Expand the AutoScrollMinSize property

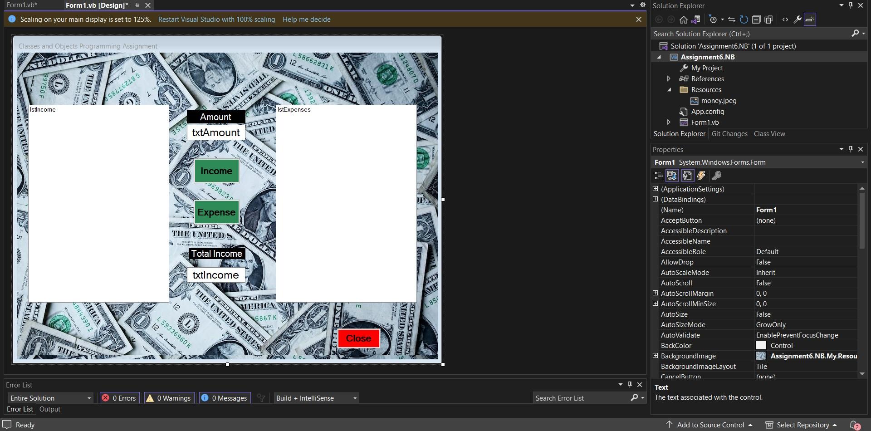pyautogui.click(x=655, y=304)
